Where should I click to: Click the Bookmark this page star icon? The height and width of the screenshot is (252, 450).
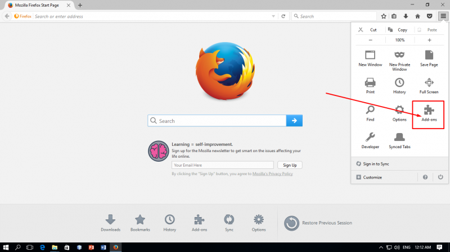coord(384,16)
